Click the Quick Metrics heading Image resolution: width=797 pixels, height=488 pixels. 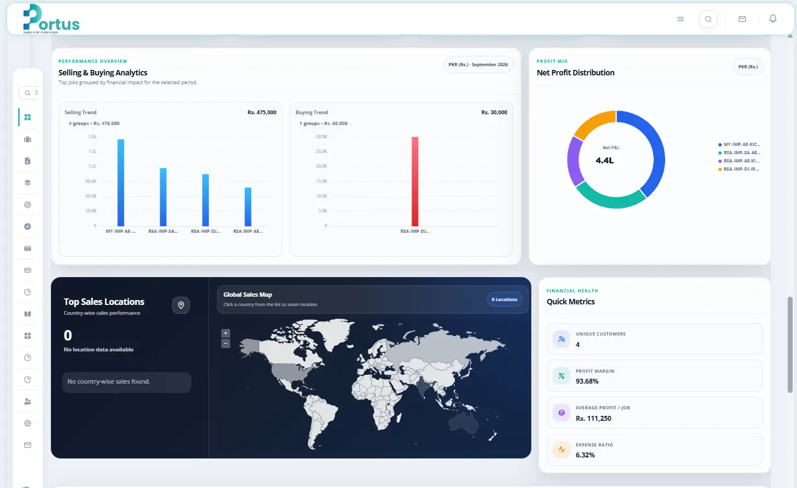(x=571, y=302)
